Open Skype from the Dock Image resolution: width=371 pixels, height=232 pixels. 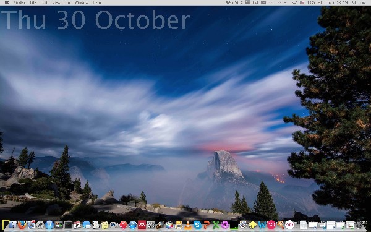[x=197, y=225]
